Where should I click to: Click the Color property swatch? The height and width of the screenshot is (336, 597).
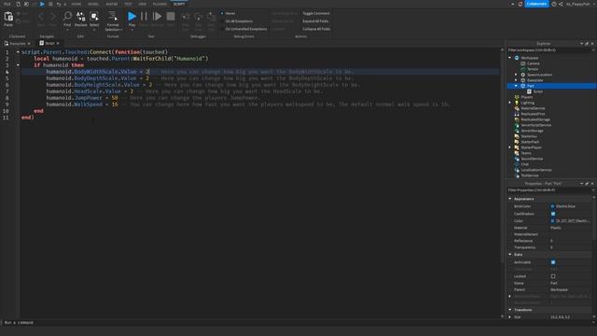coord(552,221)
